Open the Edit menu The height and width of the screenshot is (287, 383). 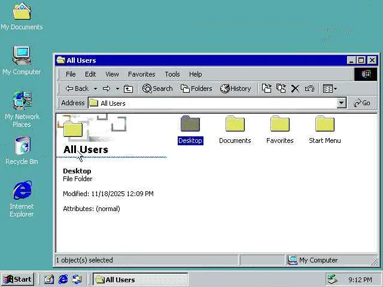coord(90,74)
